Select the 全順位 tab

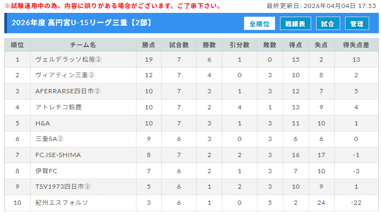click(260, 24)
